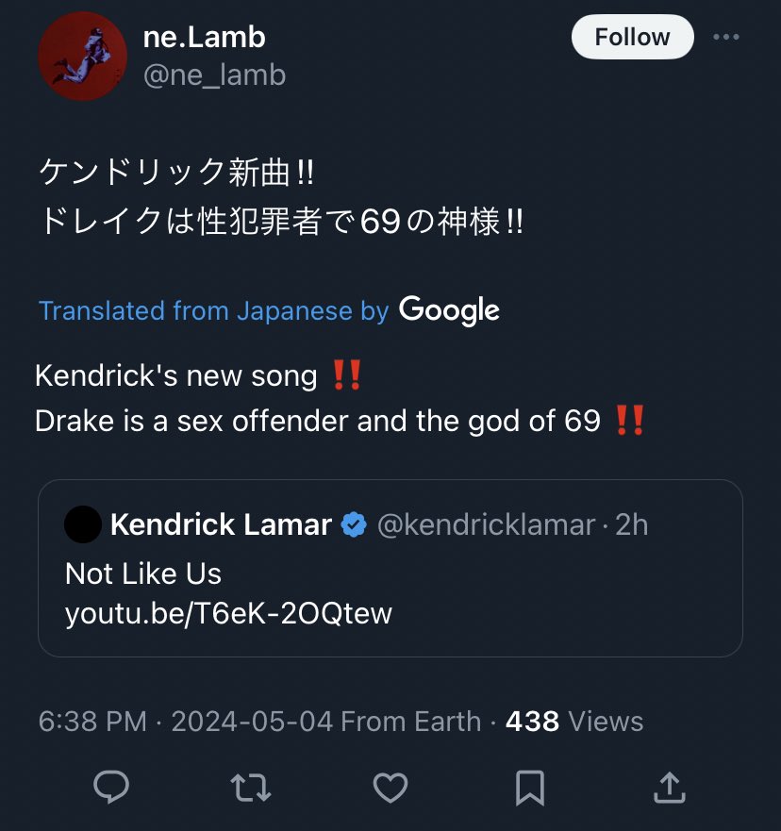Click the Kendrick Lamar name in quote
The height and width of the screenshot is (831, 781).
[221, 524]
